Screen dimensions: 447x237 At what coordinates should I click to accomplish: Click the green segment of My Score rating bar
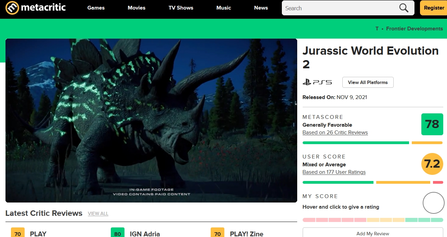424,220
